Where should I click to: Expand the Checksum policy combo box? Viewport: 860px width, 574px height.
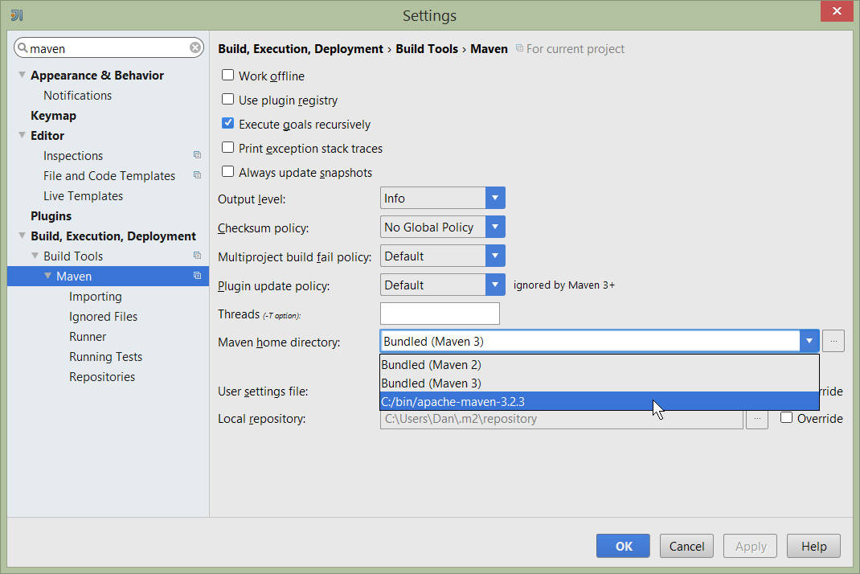click(495, 227)
